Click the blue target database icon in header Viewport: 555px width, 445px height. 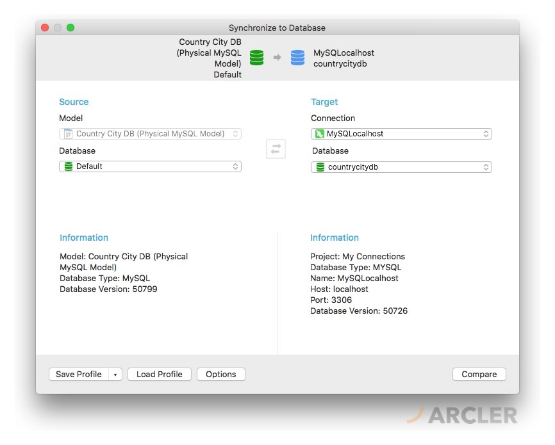coord(297,58)
